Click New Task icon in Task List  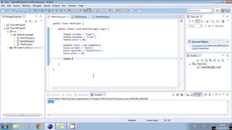pyautogui.click(x=190, y=22)
